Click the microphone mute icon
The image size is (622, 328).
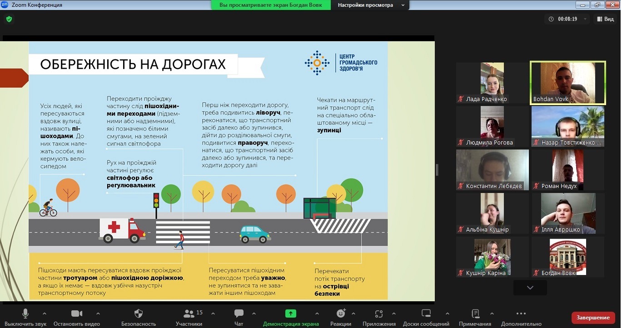coord(25,314)
